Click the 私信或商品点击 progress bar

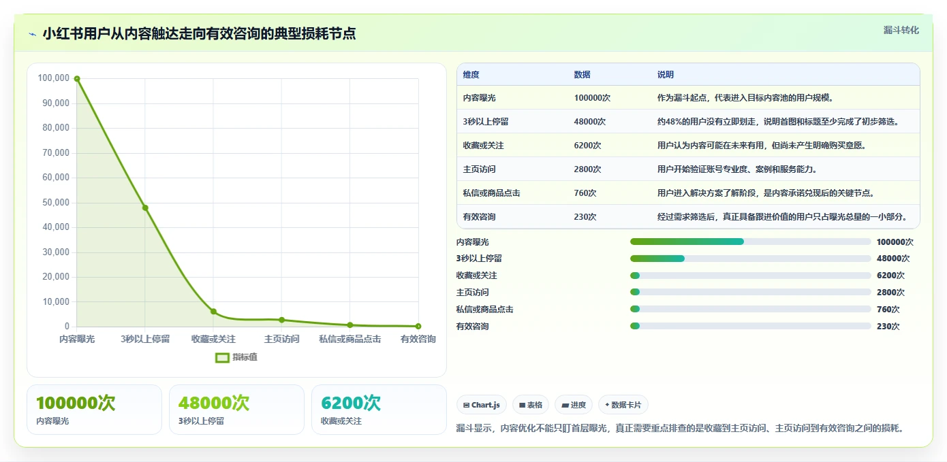[751, 310]
